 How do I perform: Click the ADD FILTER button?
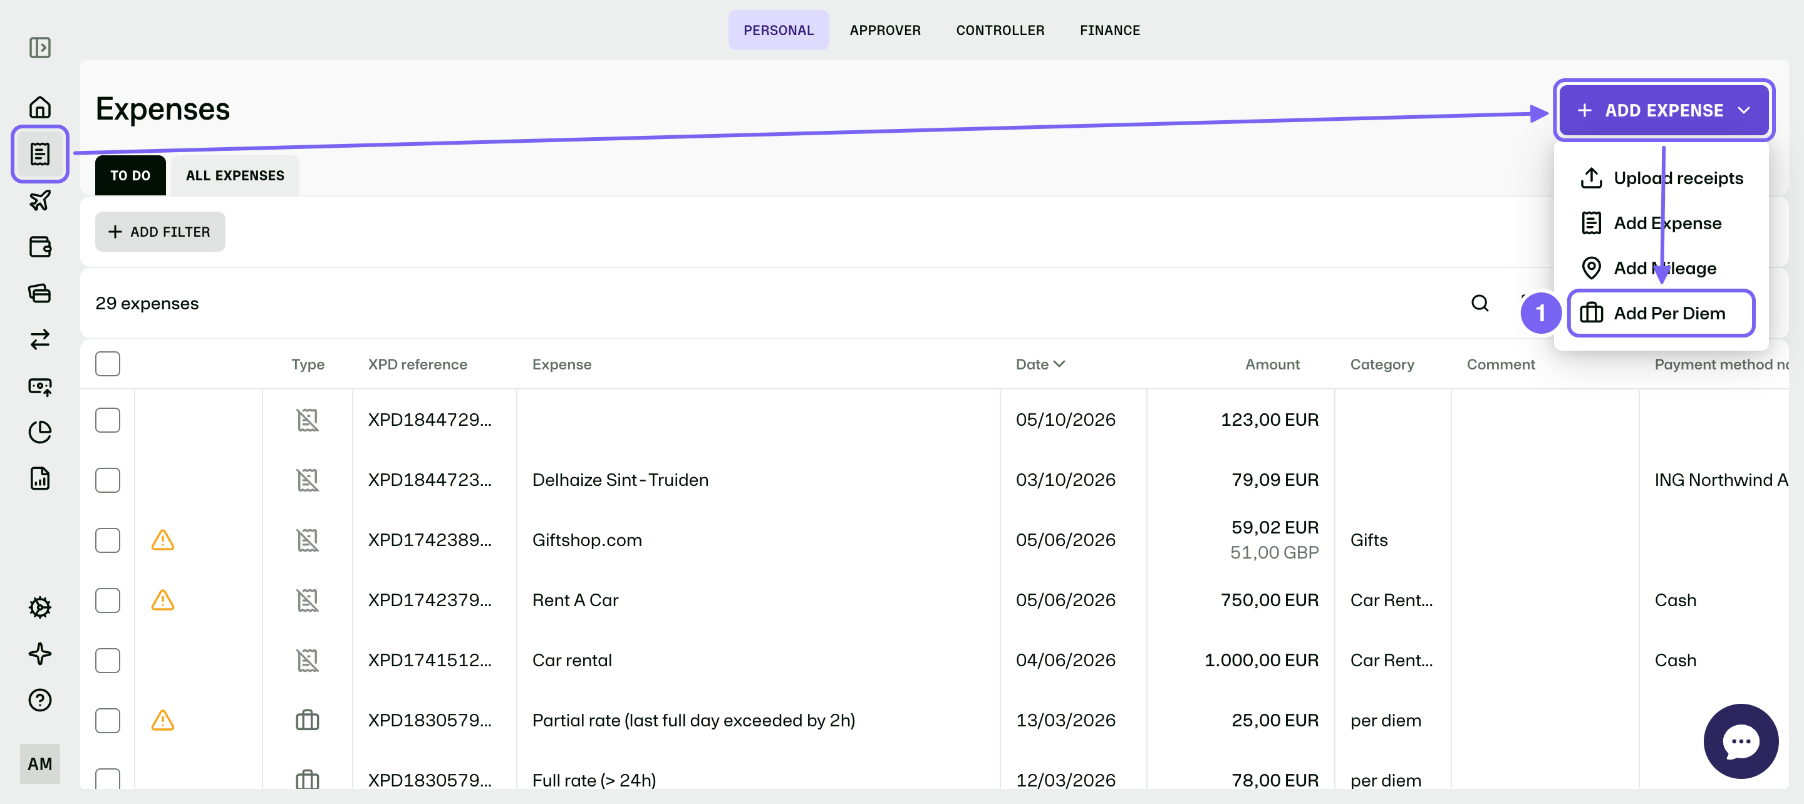160,232
